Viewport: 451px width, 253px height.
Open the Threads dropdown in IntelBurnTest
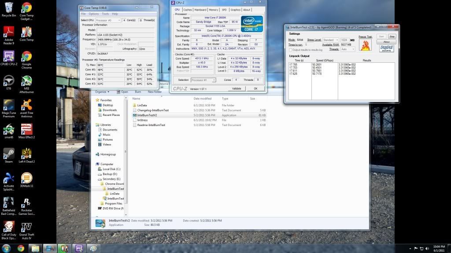pyautogui.click(x=348, y=49)
